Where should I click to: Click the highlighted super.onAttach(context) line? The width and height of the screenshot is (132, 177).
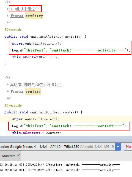(36, 119)
